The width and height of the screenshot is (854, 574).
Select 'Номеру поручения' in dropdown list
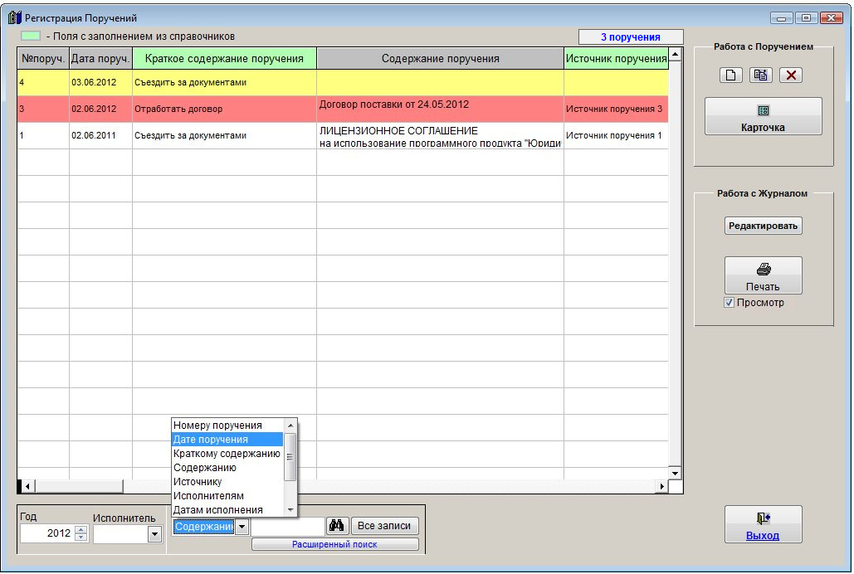pos(217,426)
